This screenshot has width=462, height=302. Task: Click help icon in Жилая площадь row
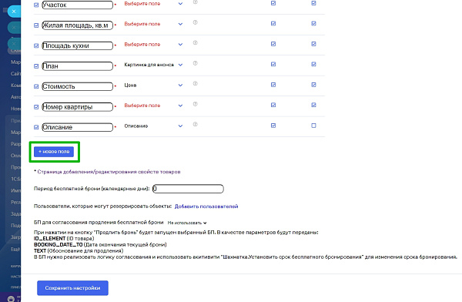[x=195, y=22]
